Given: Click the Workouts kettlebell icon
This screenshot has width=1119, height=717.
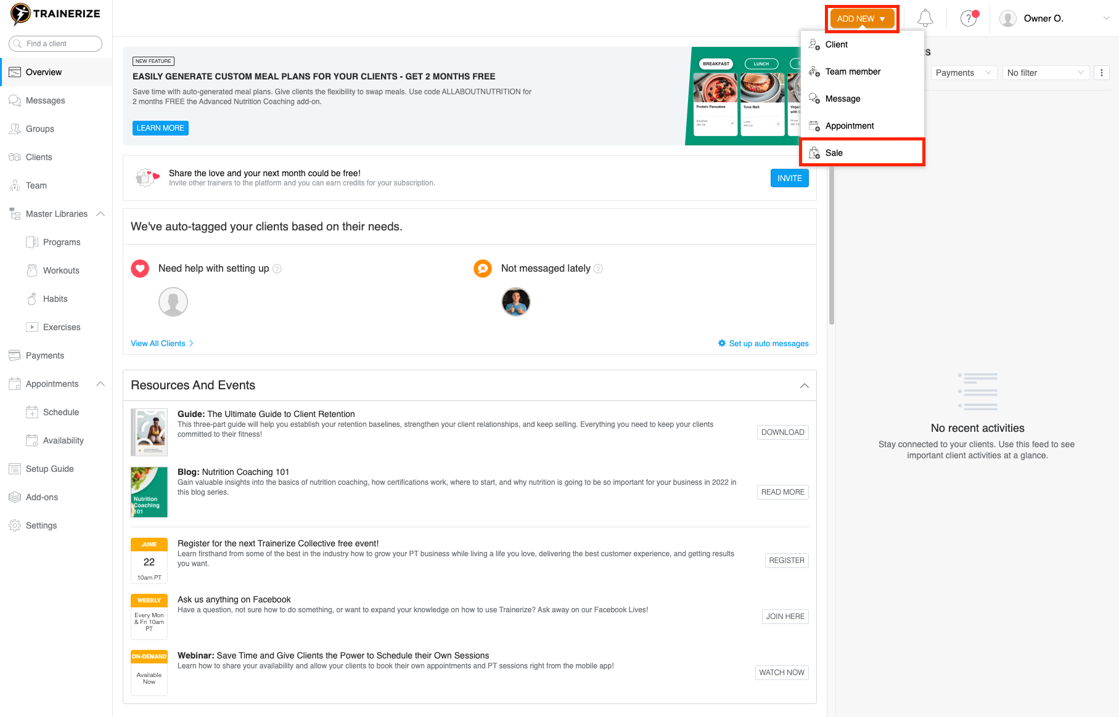Looking at the screenshot, I should 32,270.
